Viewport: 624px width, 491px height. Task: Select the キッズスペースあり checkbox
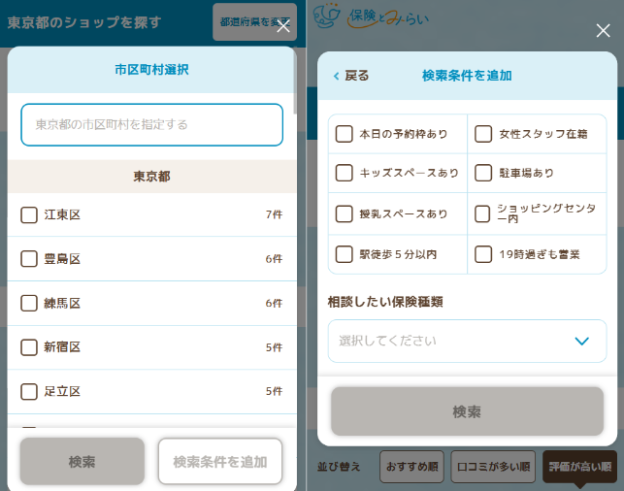[344, 173]
